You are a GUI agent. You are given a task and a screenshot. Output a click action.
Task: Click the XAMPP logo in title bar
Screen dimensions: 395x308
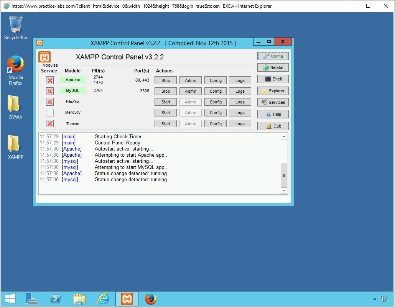pyautogui.click(x=39, y=43)
